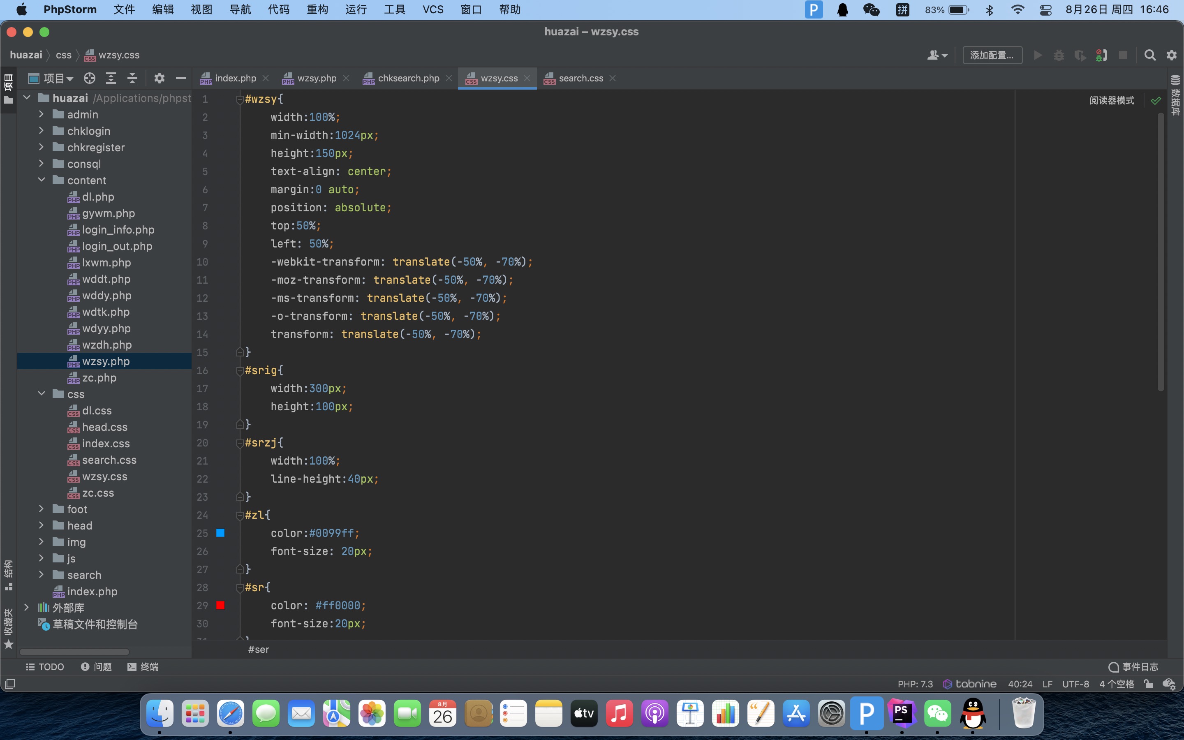The height and width of the screenshot is (740, 1184).
Task: Open head.css in the project tree
Action: tap(105, 427)
